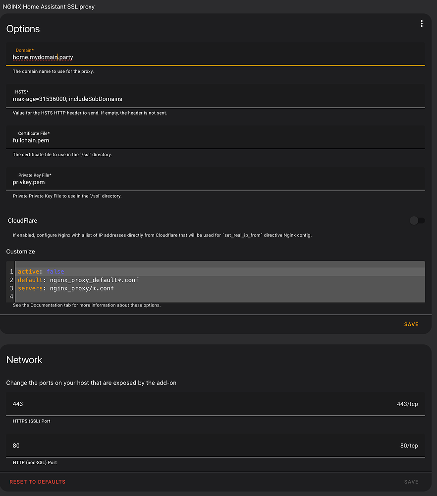Viewport: 437px width, 496px height.
Task: Click the Network section Save button
Action: click(x=411, y=482)
